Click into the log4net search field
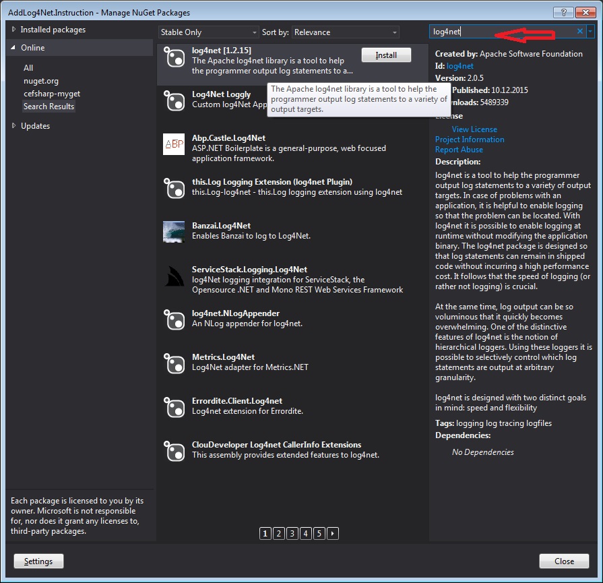Image resolution: width=603 pixels, height=583 pixels. point(502,32)
